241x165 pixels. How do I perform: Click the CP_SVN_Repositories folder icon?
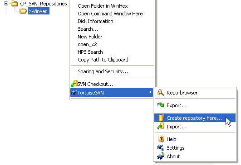point(15,3)
